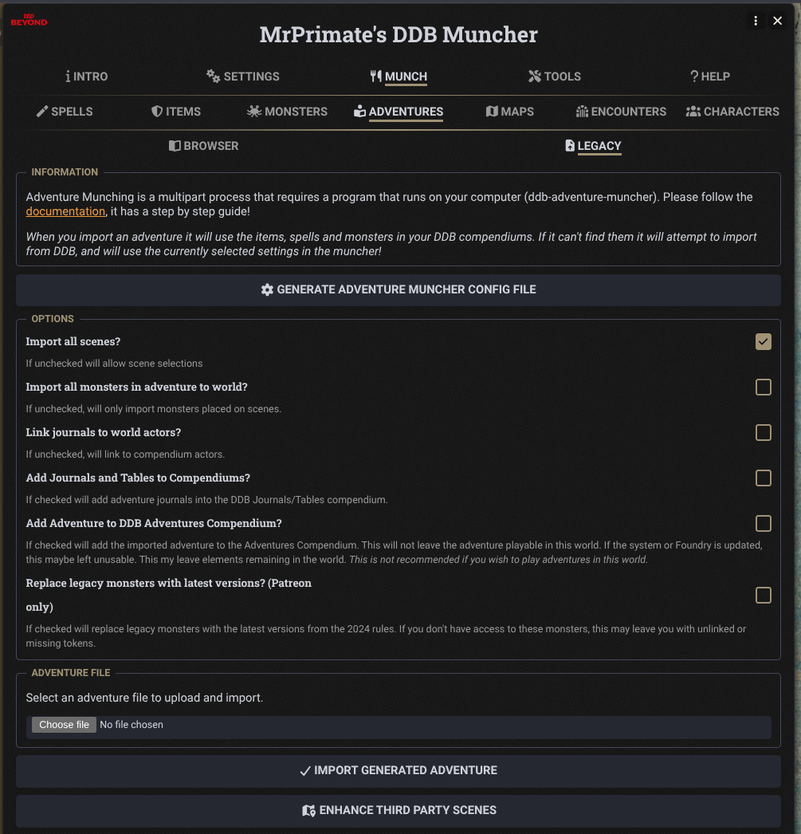Open the three-dot window options menu
This screenshot has height=834, width=801.
coord(756,21)
